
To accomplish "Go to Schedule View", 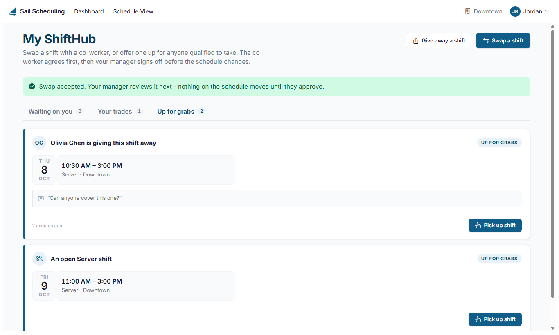I will 133,11.
